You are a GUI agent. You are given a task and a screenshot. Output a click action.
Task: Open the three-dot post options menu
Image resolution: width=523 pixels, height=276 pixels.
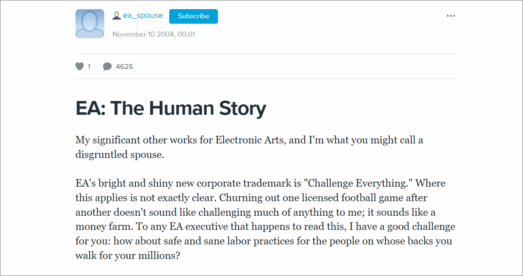[x=450, y=16]
